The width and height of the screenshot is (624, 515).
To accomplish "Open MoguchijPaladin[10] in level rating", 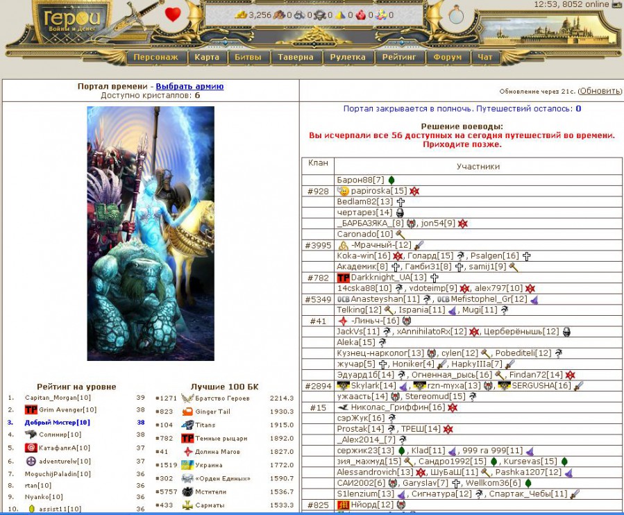I will [x=58, y=474].
